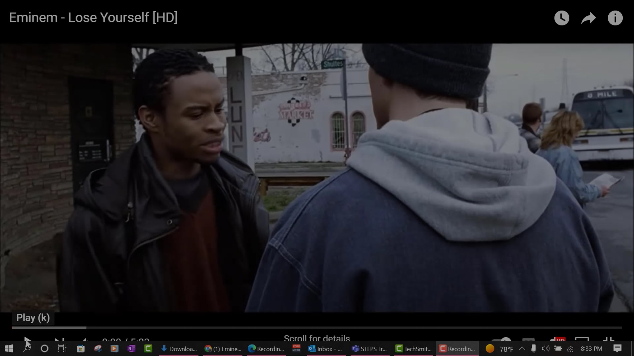Launch Microsoft Store from taskbar

click(x=81, y=349)
